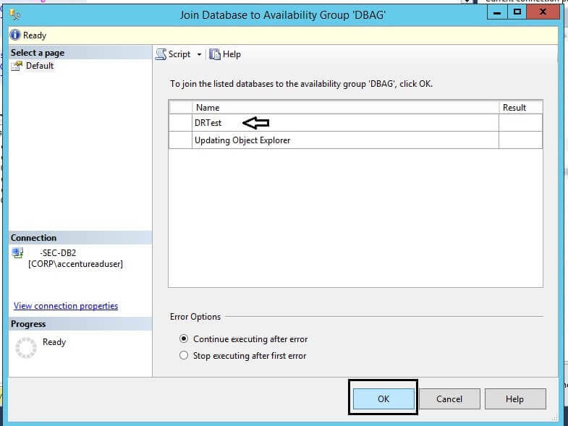The image size is (568, 426).
Task: Open the Script dropdown arrow
Action: [199, 55]
